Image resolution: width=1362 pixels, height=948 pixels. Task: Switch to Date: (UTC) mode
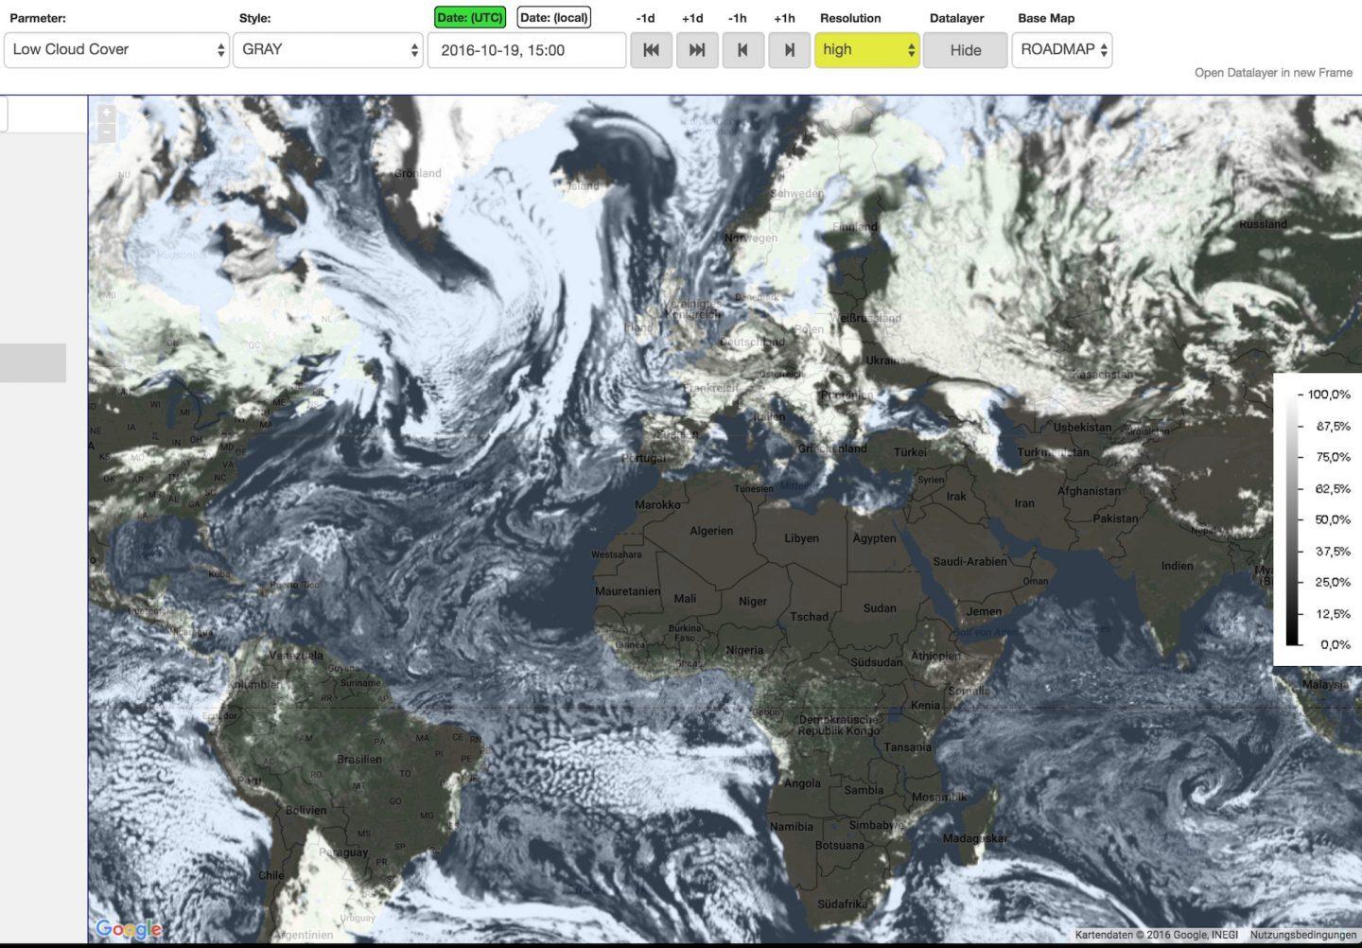470,17
